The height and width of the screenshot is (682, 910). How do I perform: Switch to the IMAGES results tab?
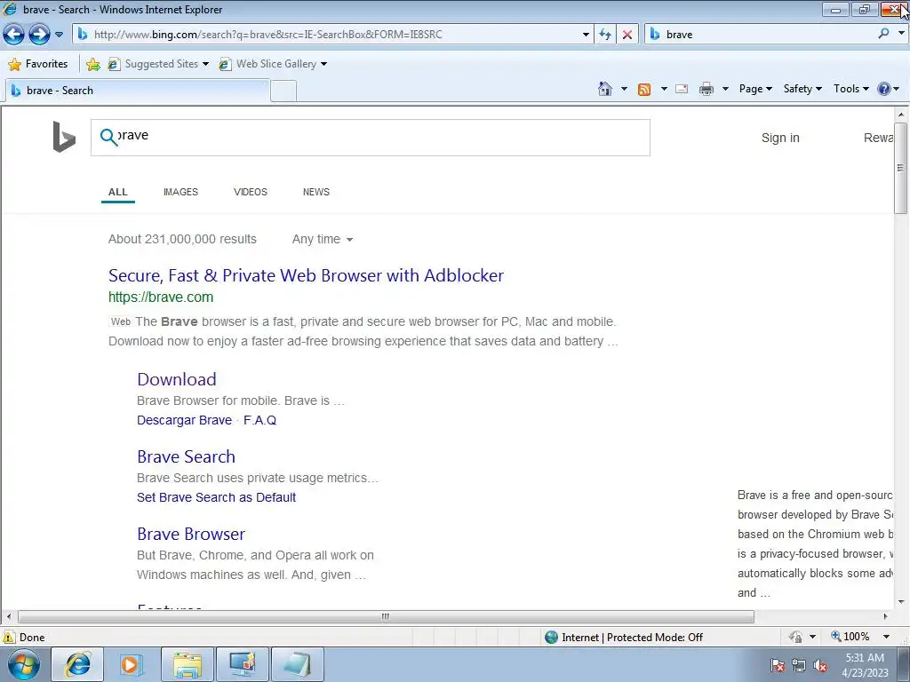pos(180,192)
